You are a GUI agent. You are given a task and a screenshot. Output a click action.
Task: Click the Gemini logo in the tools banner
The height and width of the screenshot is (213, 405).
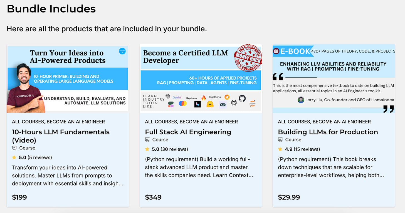click(x=177, y=97)
